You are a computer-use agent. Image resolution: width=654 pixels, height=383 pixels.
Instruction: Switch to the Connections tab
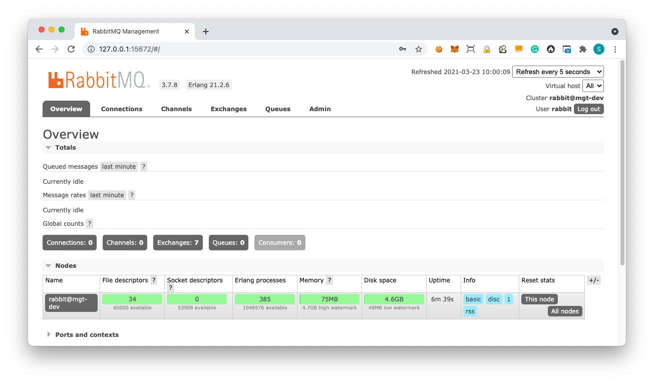(122, 109)
